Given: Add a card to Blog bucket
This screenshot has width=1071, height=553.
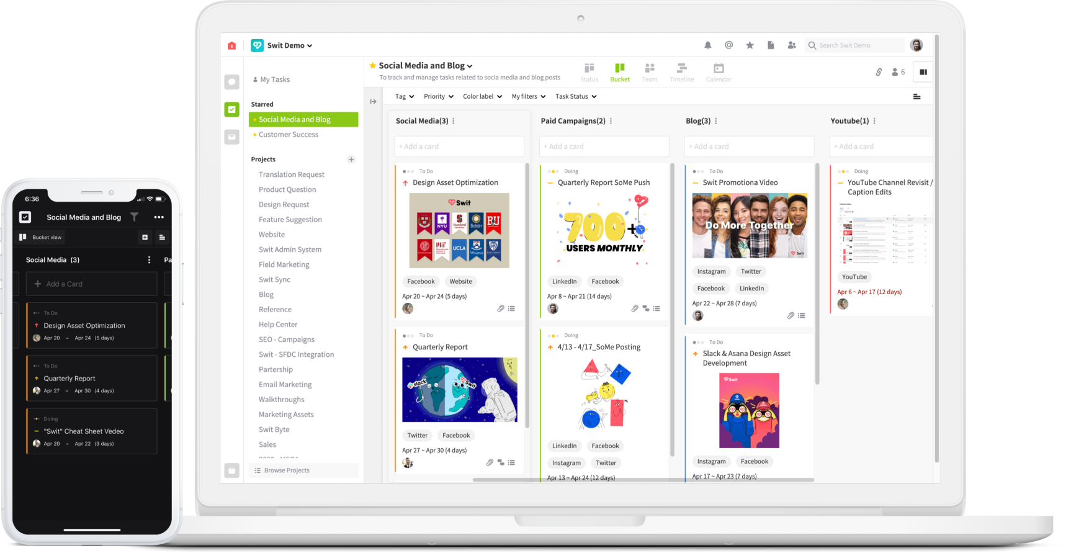Looking at the screenshot, I should tap(750, 146).
